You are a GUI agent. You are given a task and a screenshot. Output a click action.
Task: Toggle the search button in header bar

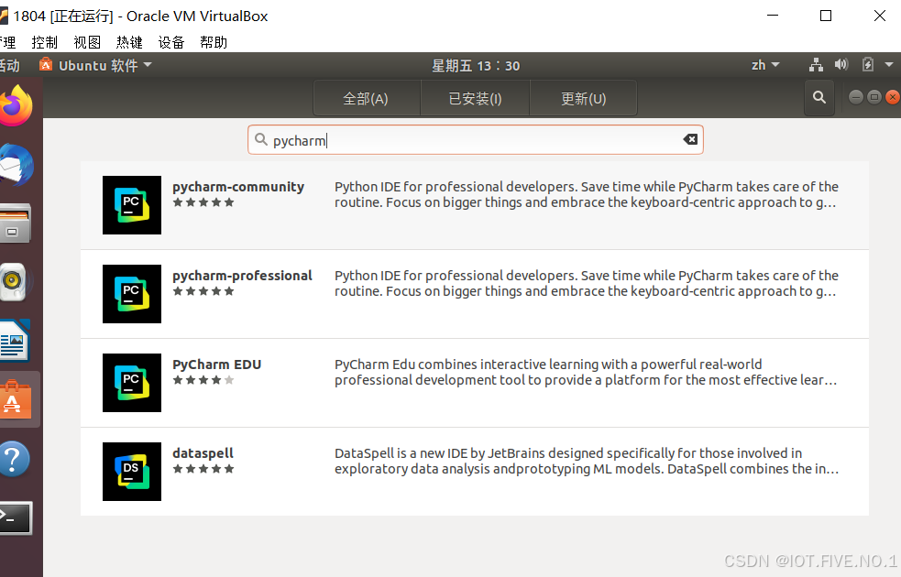[819, 98]
